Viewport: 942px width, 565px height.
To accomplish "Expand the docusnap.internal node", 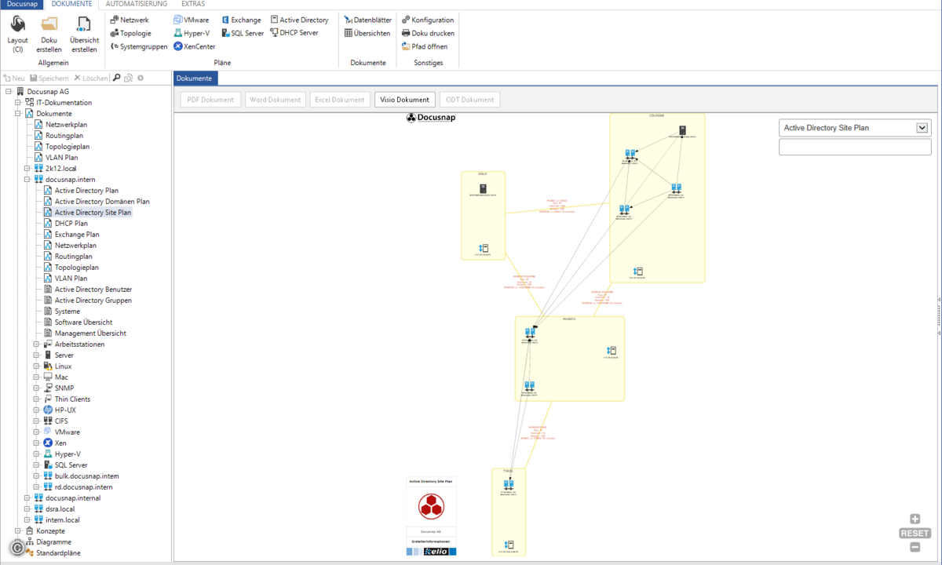I will pos(27,498).
